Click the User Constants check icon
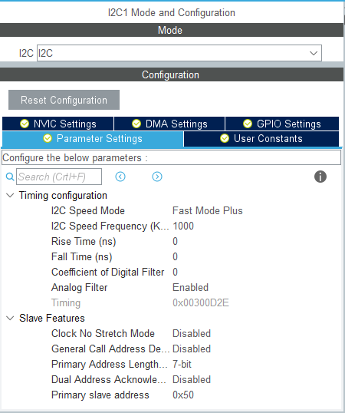 pyautogui.click(x=225, y=138)
